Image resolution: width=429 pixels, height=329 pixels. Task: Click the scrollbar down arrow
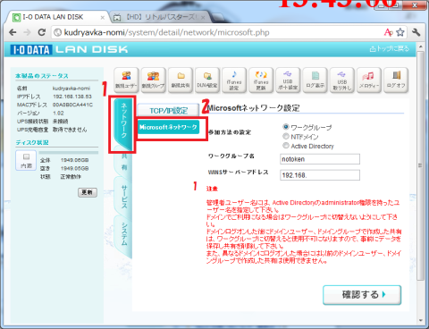[420, 320]
